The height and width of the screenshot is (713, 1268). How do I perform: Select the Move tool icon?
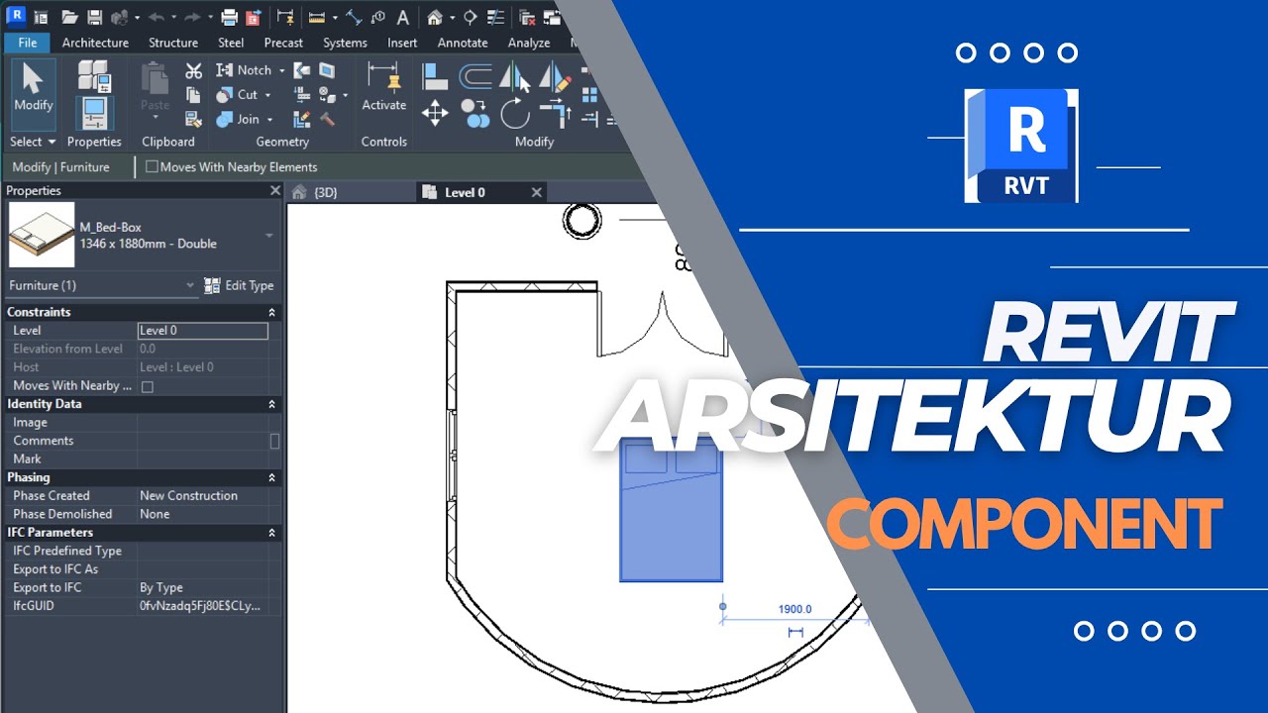pos(435,113)
